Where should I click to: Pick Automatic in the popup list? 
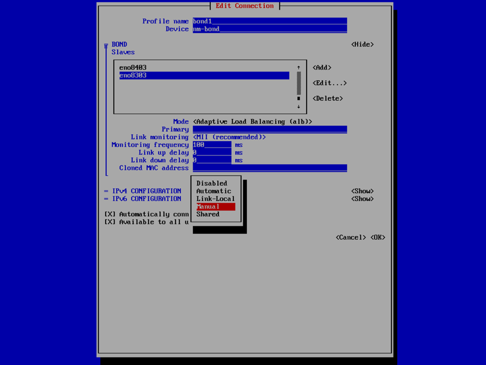tap(213, 191)
